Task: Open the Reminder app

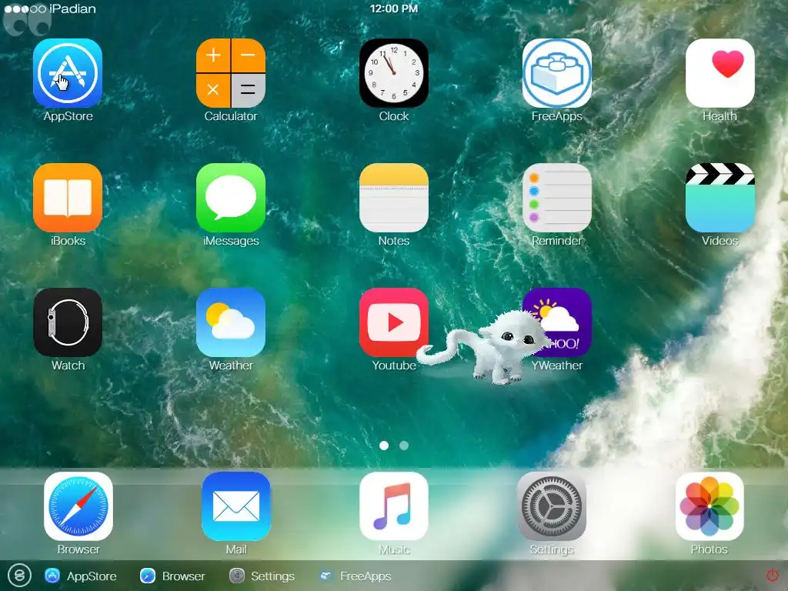Action: [x=557, y=198]
